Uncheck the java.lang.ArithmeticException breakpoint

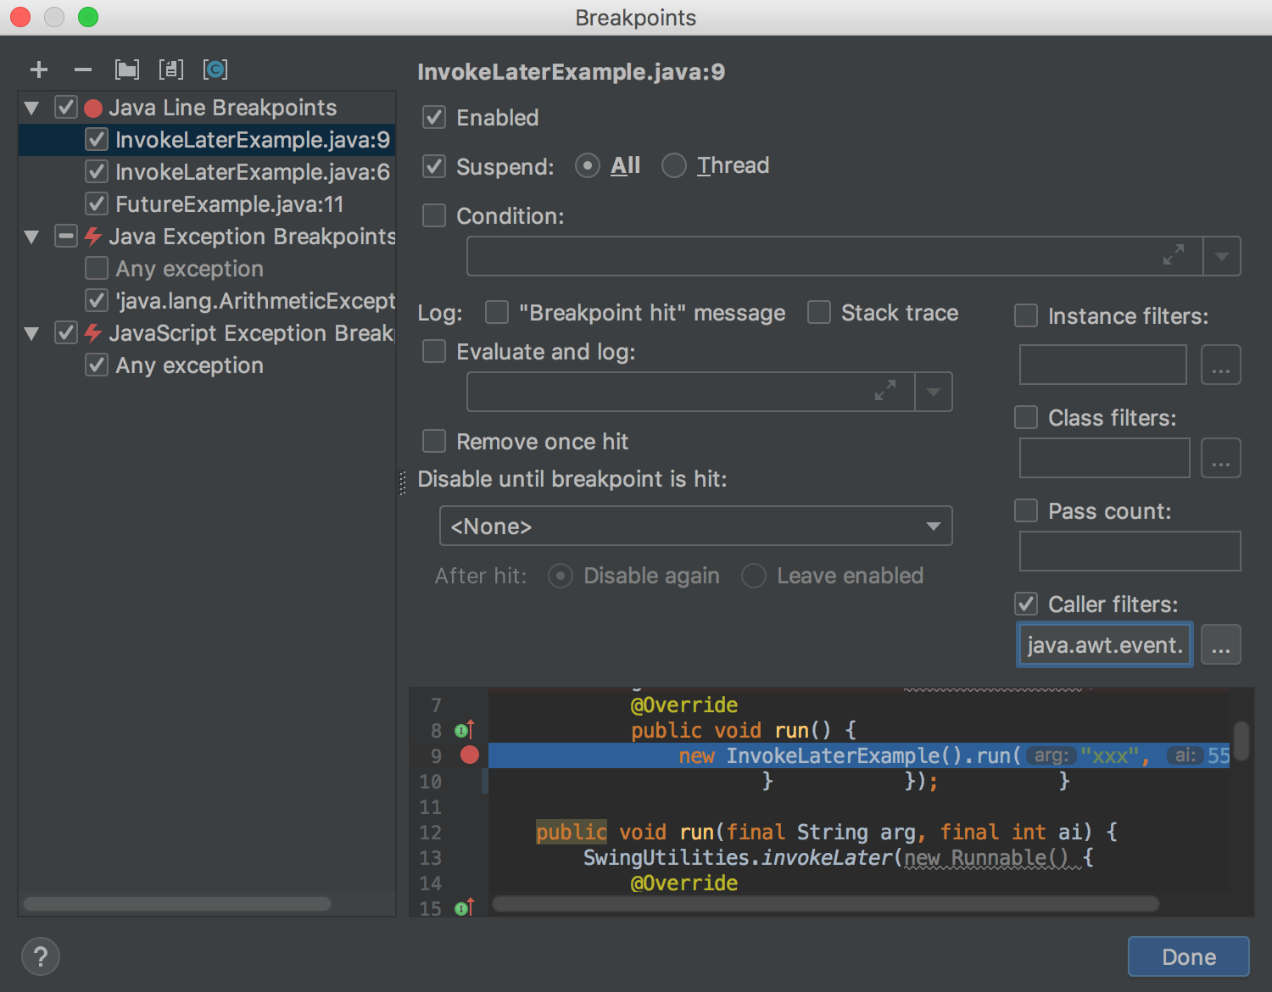point(97,300)
